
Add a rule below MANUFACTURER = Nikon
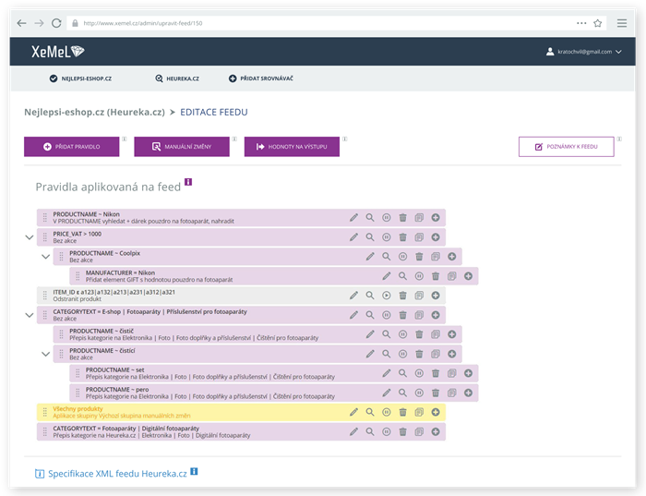click(468, 276)
